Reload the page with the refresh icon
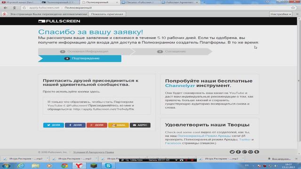Image resolution: width=301 pixels, height=169 pixels. pos(24,8)
